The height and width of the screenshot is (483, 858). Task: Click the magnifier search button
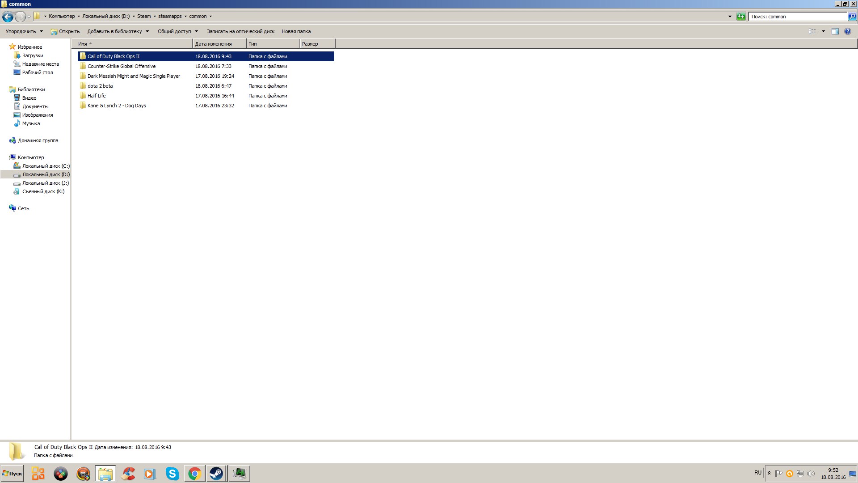click(852, 17)
